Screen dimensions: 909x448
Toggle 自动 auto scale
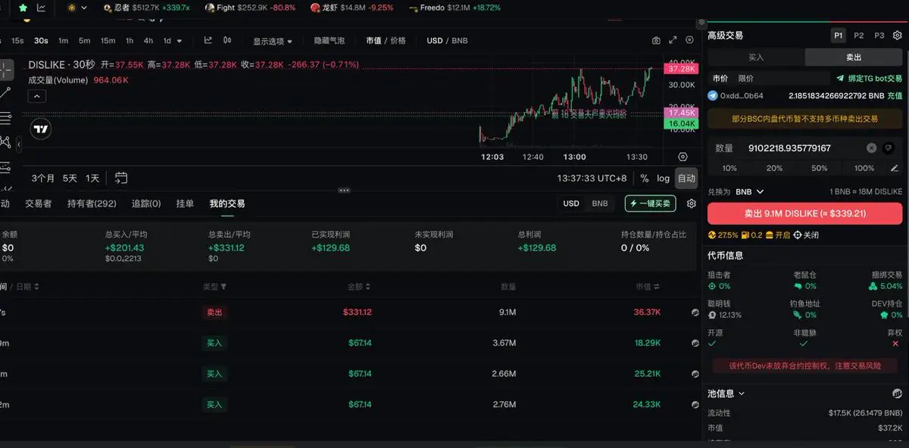click(686, 179)
